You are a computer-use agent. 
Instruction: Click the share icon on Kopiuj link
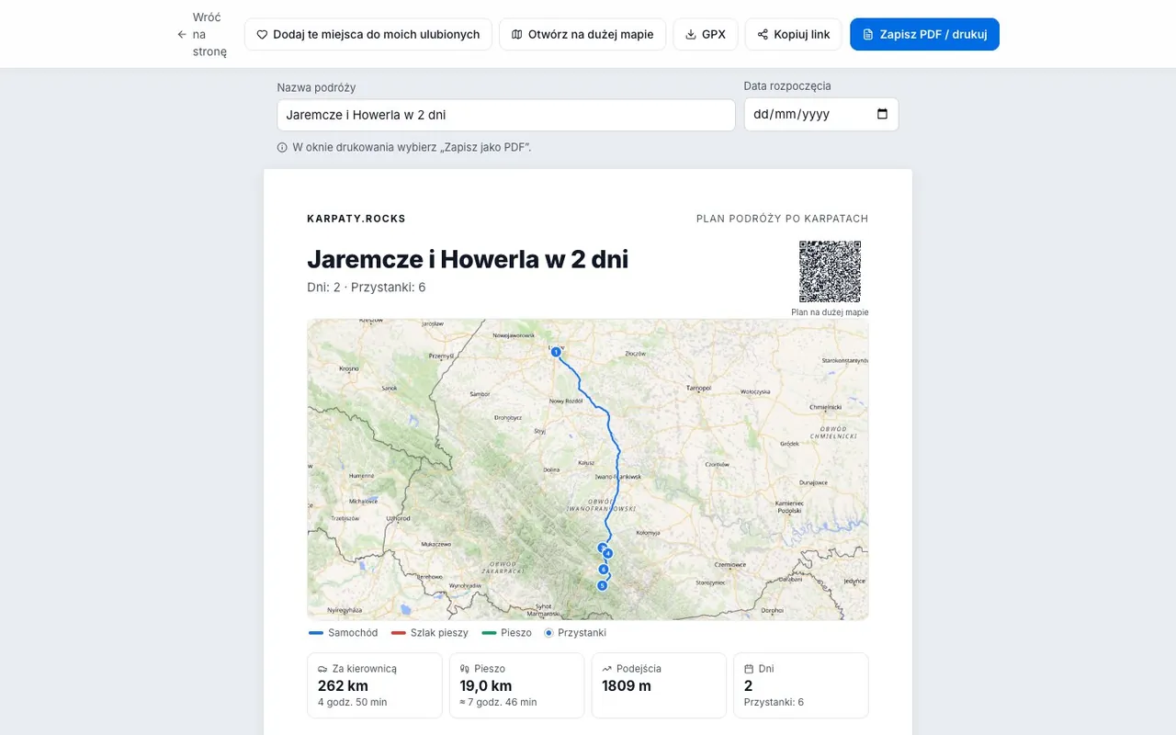(763, 35)
